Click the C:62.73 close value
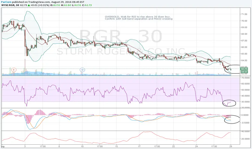The height and width of the screenshot is (149, 252). tap(87, 5)
